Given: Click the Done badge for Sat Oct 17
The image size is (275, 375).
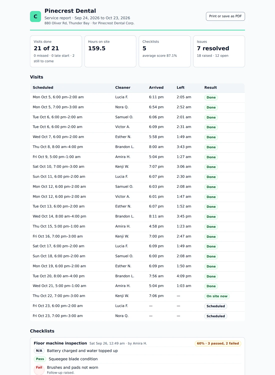Looking at the screenshot, I should [211, 246].
